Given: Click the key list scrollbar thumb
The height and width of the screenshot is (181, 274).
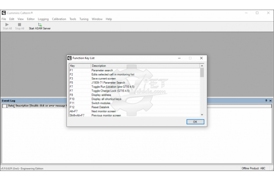Looking at the screenshot, I should [202, 72].
